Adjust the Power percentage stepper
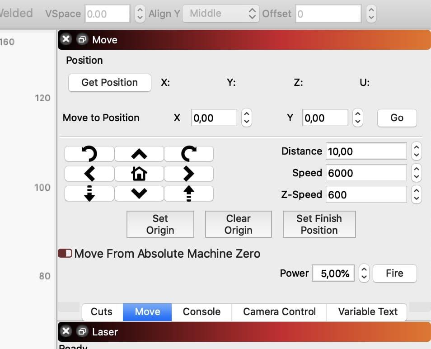 pyautogui.click(x=364, y=274)
